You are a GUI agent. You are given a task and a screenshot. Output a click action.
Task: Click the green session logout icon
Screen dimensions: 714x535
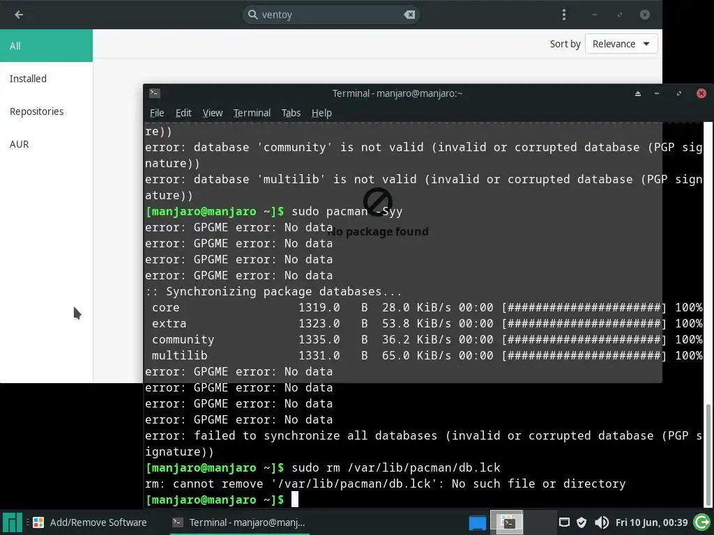[701, 522]
